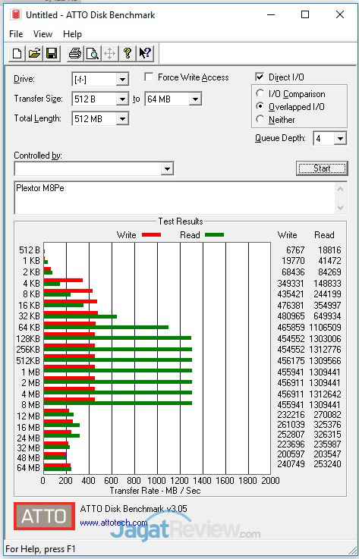Image resolution: width=359 pixels, height=559 pixels.
Task: Visit the www.attotech.com link
Action: (x=114, y=523)
